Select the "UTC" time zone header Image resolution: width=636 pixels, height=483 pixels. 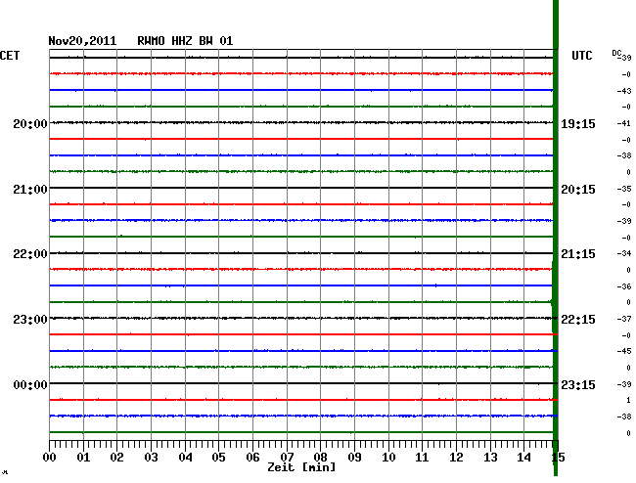point(581,56)
